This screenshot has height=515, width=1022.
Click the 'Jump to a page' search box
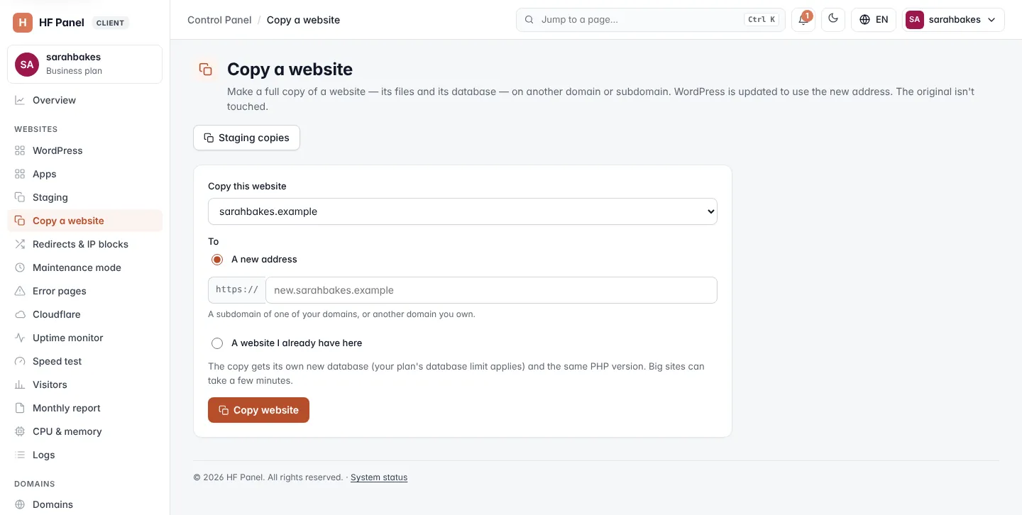[649, 20]
